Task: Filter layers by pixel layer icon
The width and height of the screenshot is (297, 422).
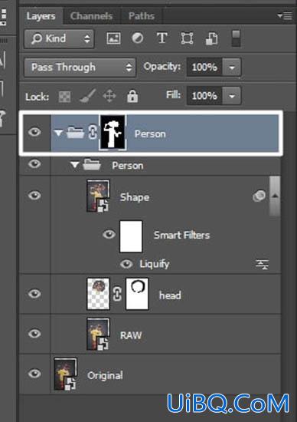Action: [x=113, y=38]
